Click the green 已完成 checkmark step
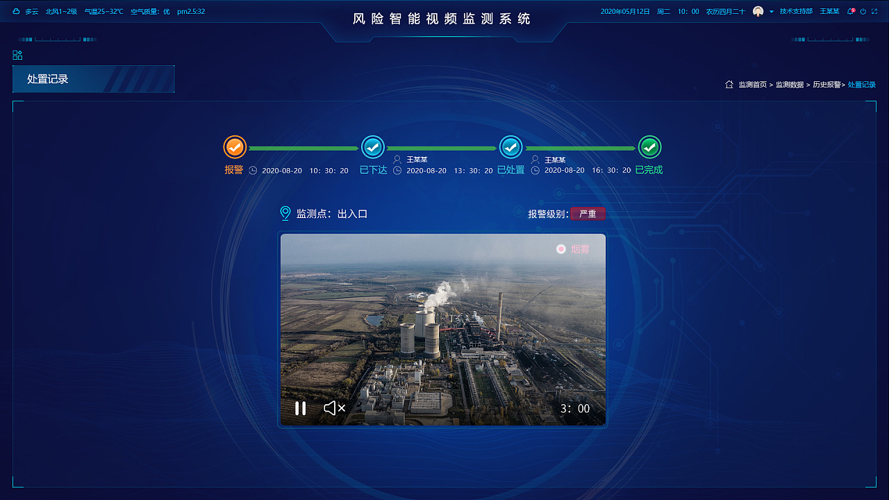The image size is (889, 500). pyautogui.click(x=649, y=147)
